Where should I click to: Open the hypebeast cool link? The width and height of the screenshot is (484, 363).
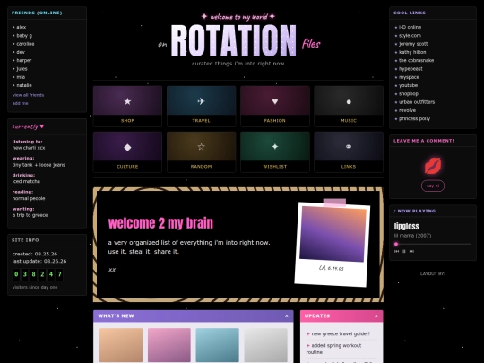411,69
